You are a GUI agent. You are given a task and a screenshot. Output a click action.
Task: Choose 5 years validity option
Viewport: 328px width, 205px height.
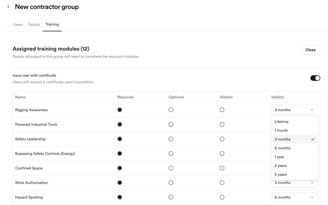[281, 175]
